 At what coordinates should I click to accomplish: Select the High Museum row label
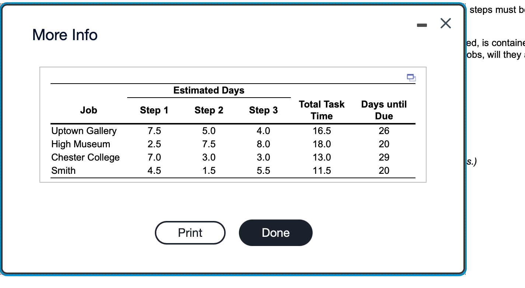coord(80,144)
